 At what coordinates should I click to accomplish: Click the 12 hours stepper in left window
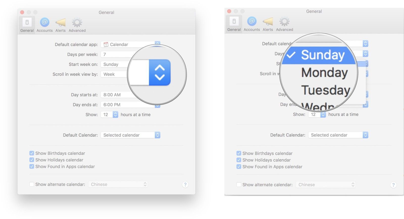click(x=115, y=115)
